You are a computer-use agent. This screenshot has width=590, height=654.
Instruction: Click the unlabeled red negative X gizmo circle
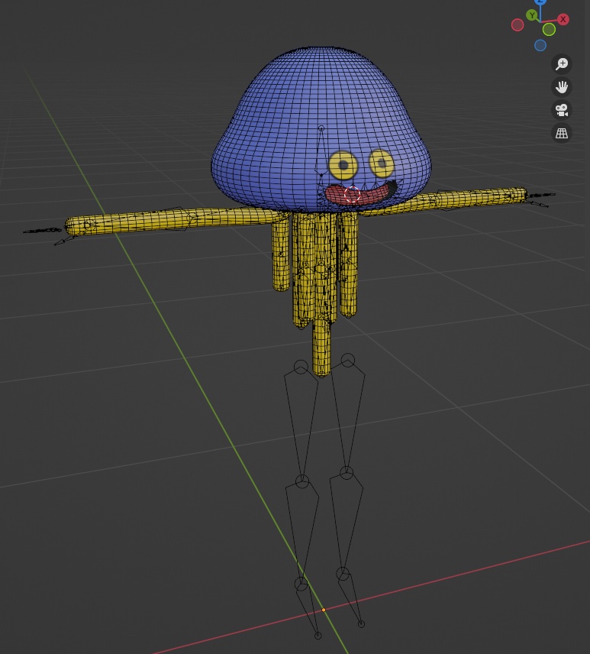[517, 25]
